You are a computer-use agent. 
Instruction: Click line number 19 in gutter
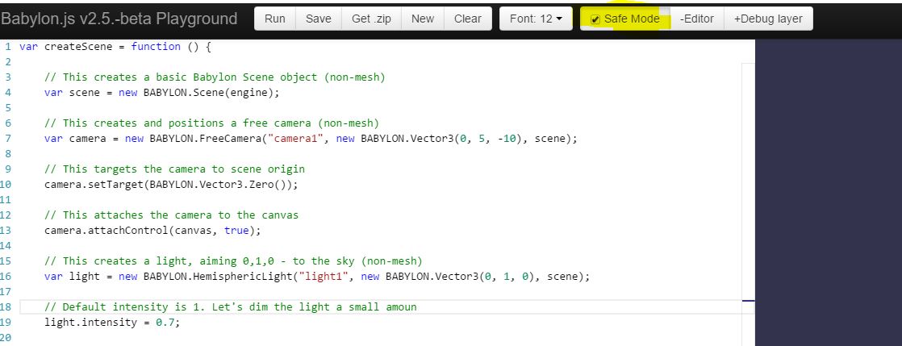tap(6, 323)
